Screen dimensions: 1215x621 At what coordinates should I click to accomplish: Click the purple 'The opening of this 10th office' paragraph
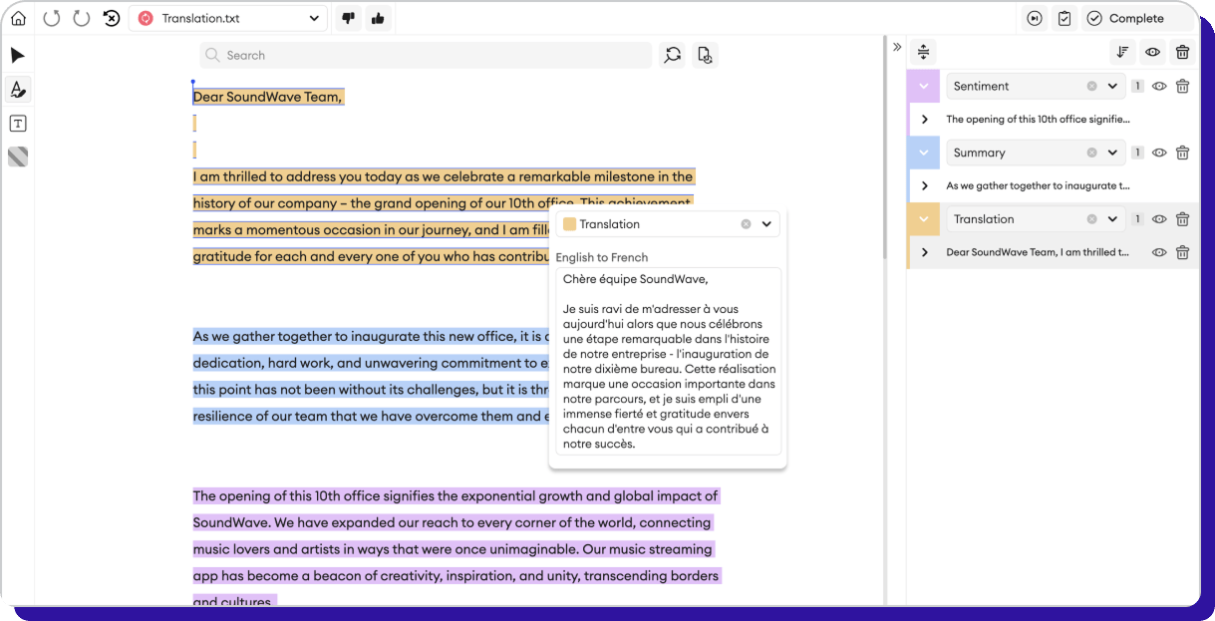tap(456, 549)
